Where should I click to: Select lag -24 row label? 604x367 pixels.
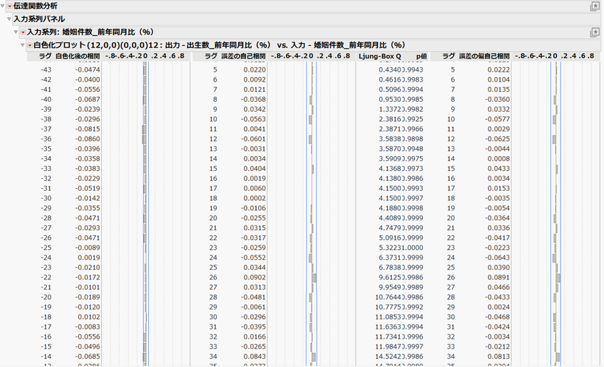pos(46,258)
